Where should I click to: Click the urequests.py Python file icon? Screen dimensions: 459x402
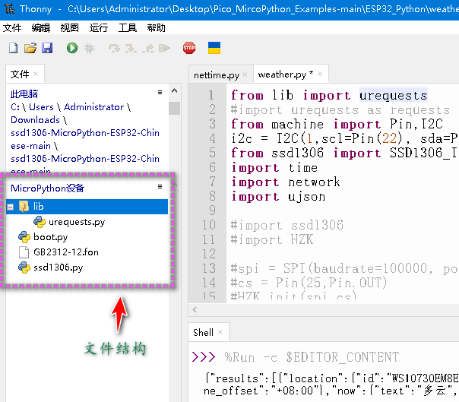click(40, 222)
